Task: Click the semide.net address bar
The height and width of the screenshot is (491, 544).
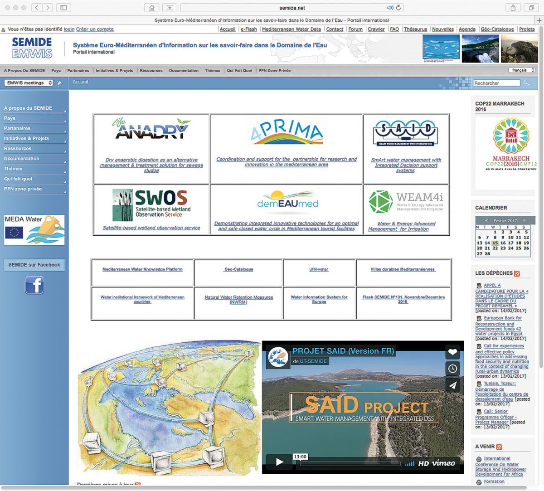Action: coord(292,8)
